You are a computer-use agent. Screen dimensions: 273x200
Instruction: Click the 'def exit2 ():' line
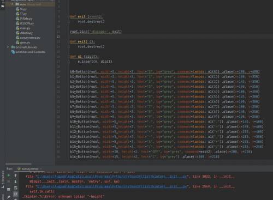[x=82, y=41]
